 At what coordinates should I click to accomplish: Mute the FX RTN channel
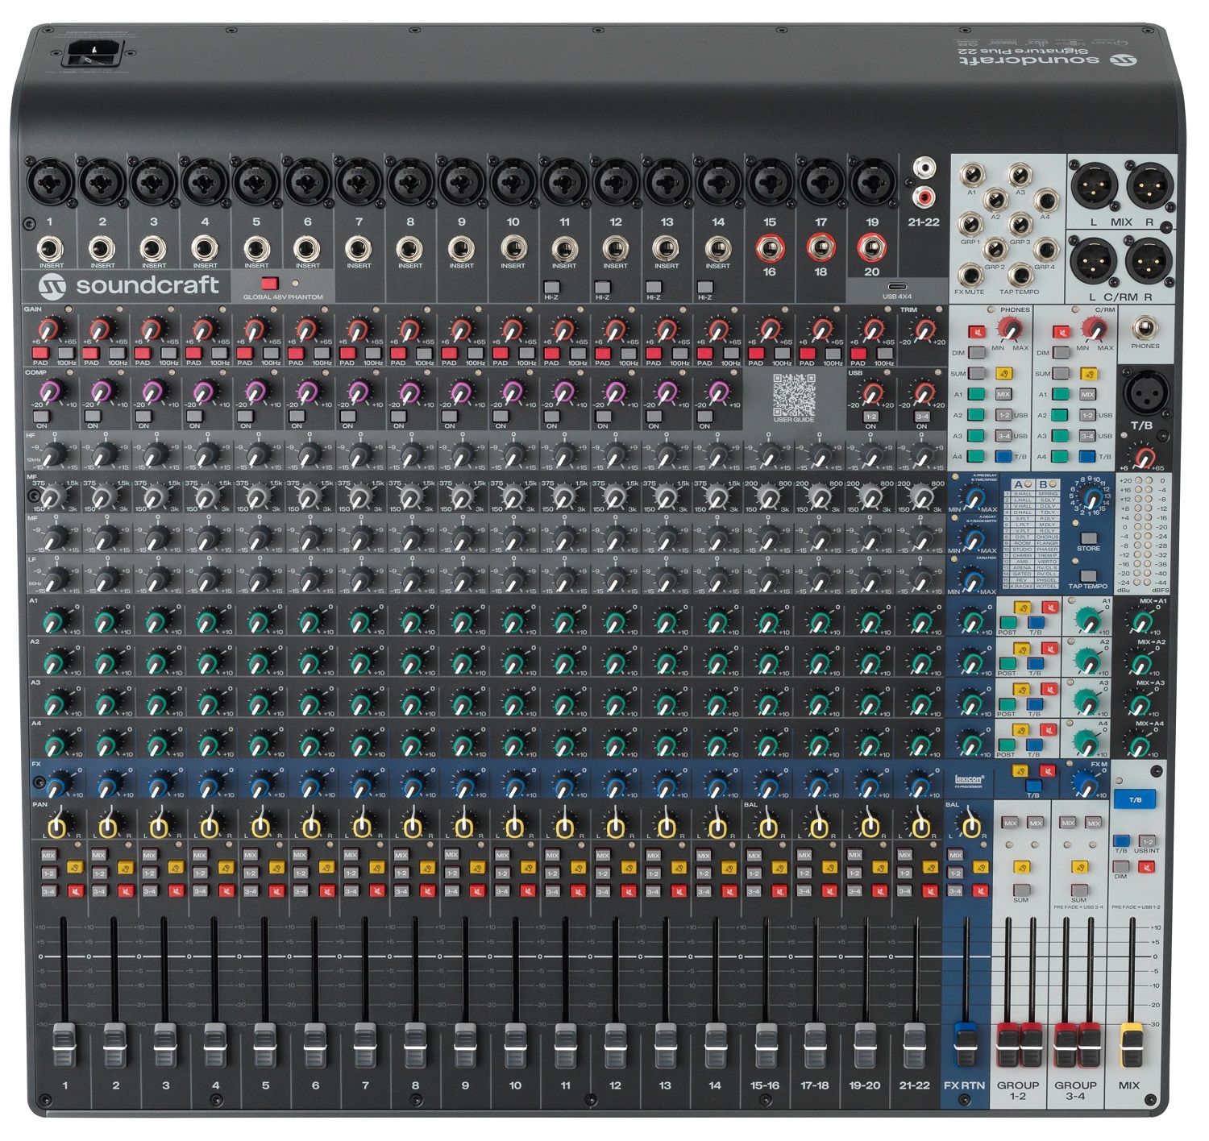click(980, 891)
